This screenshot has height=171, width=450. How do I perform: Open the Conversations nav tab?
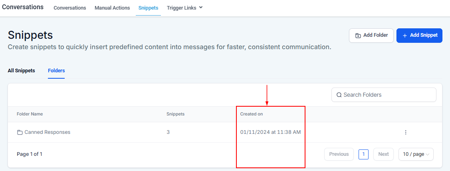coord(69,8)
